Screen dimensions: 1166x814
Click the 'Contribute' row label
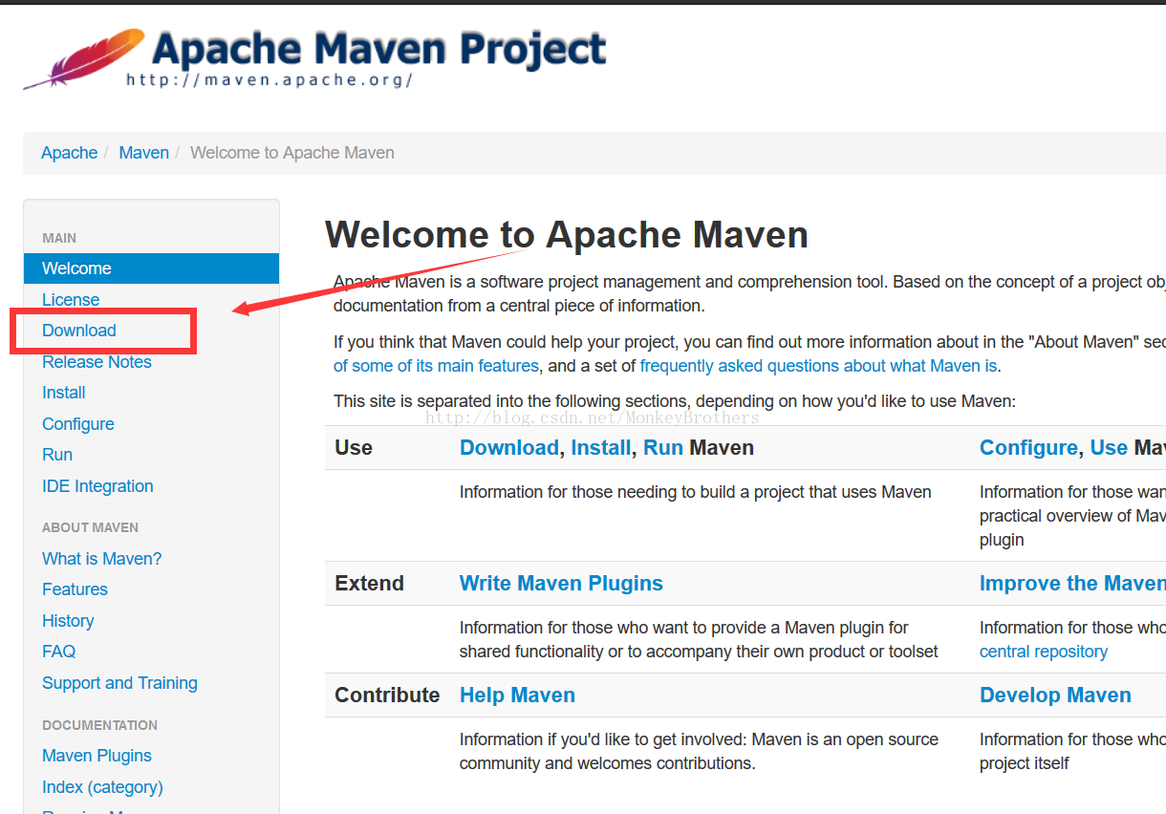click(387, 696)
